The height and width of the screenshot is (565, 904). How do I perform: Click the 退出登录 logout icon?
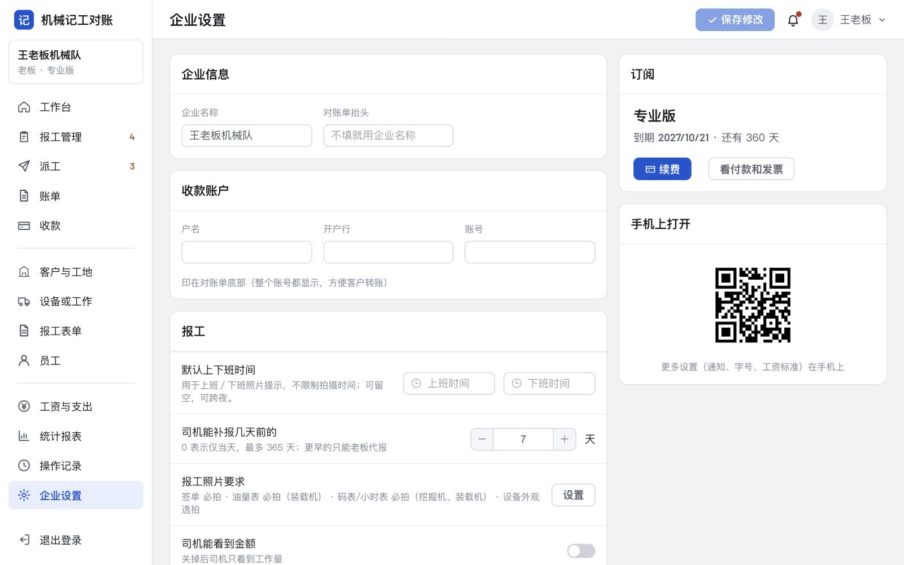(24, 540)
